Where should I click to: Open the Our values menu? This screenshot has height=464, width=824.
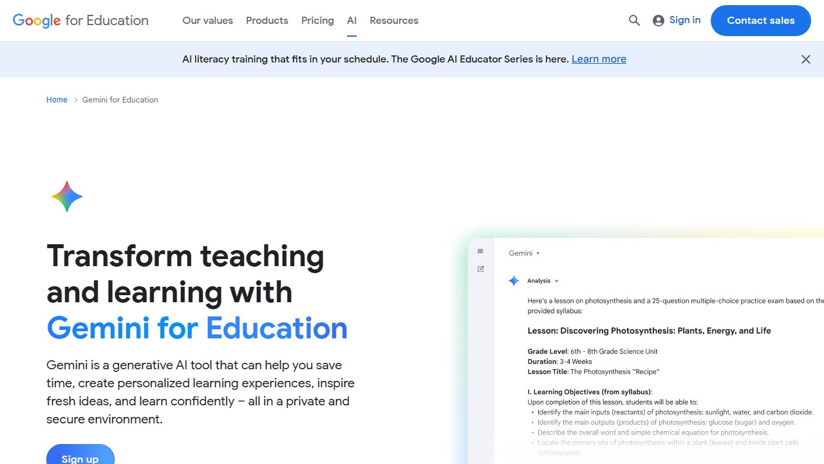pyautogui.click(x=208, y=21)
